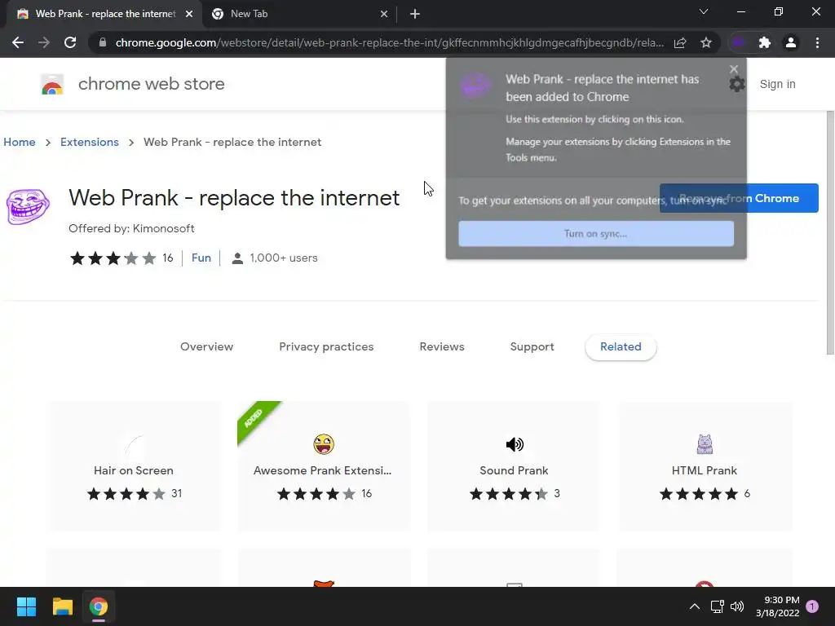Viewport: 835px width, 626px height.
Task: Open the Hair on Screen extension card
Action: pyautogui.click(x=134, y=466)
